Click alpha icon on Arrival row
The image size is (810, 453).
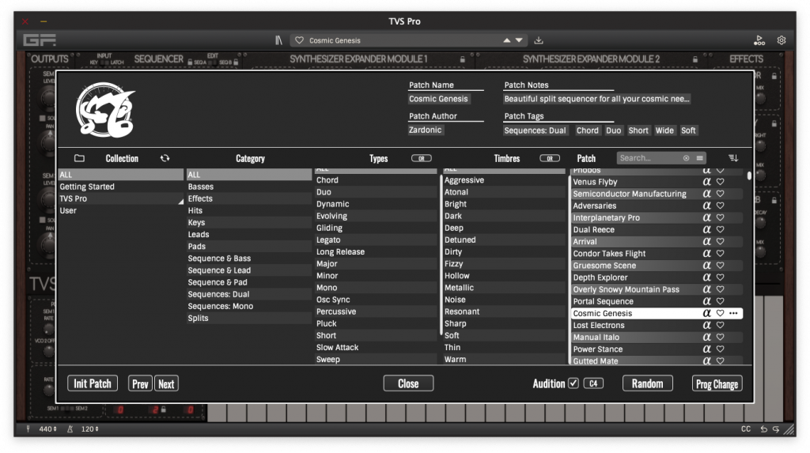[706, 241]
